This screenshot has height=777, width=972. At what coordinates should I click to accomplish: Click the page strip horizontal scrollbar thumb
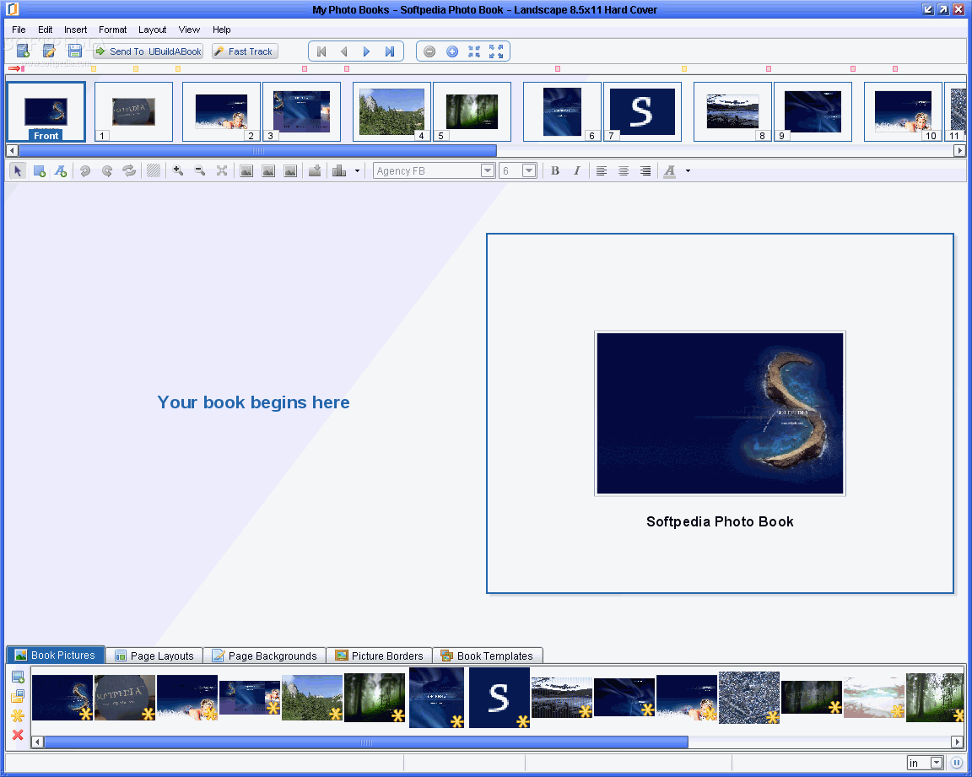(x=258, y=150)
